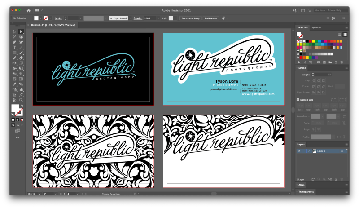Open the 5 pt. Round brush dropdown
Screen dimensions: 359x208
coord(130,18)
